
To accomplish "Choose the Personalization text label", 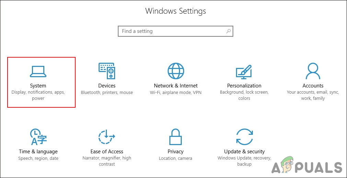I will tap(244, 86).
